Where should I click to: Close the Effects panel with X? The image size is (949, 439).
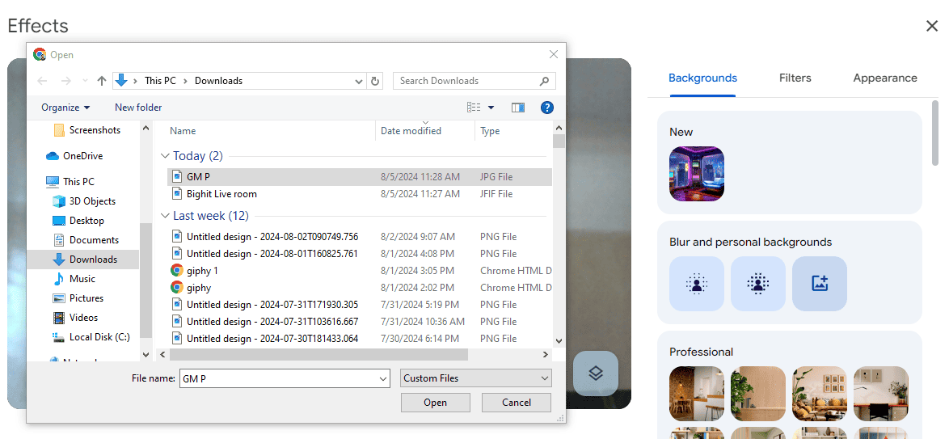point(932,26)
